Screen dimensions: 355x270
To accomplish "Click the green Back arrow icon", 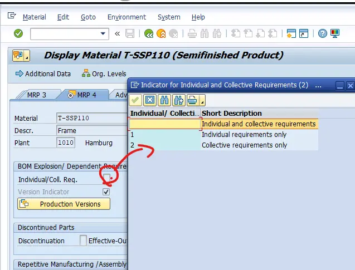I will point(149,34).
